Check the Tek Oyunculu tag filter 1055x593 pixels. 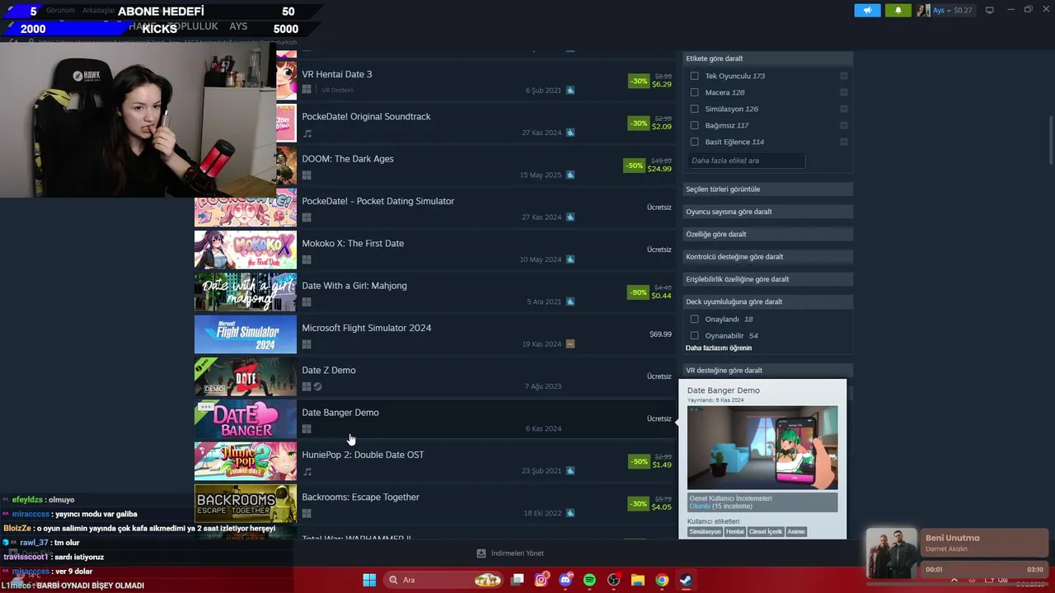pos(694,76)
